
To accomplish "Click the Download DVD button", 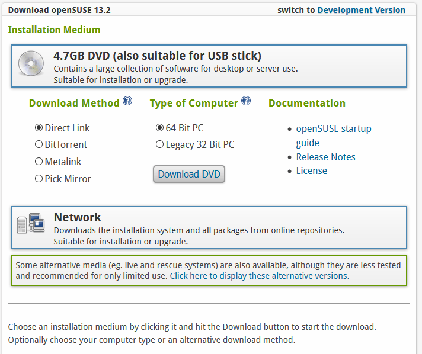I will 189,174.
